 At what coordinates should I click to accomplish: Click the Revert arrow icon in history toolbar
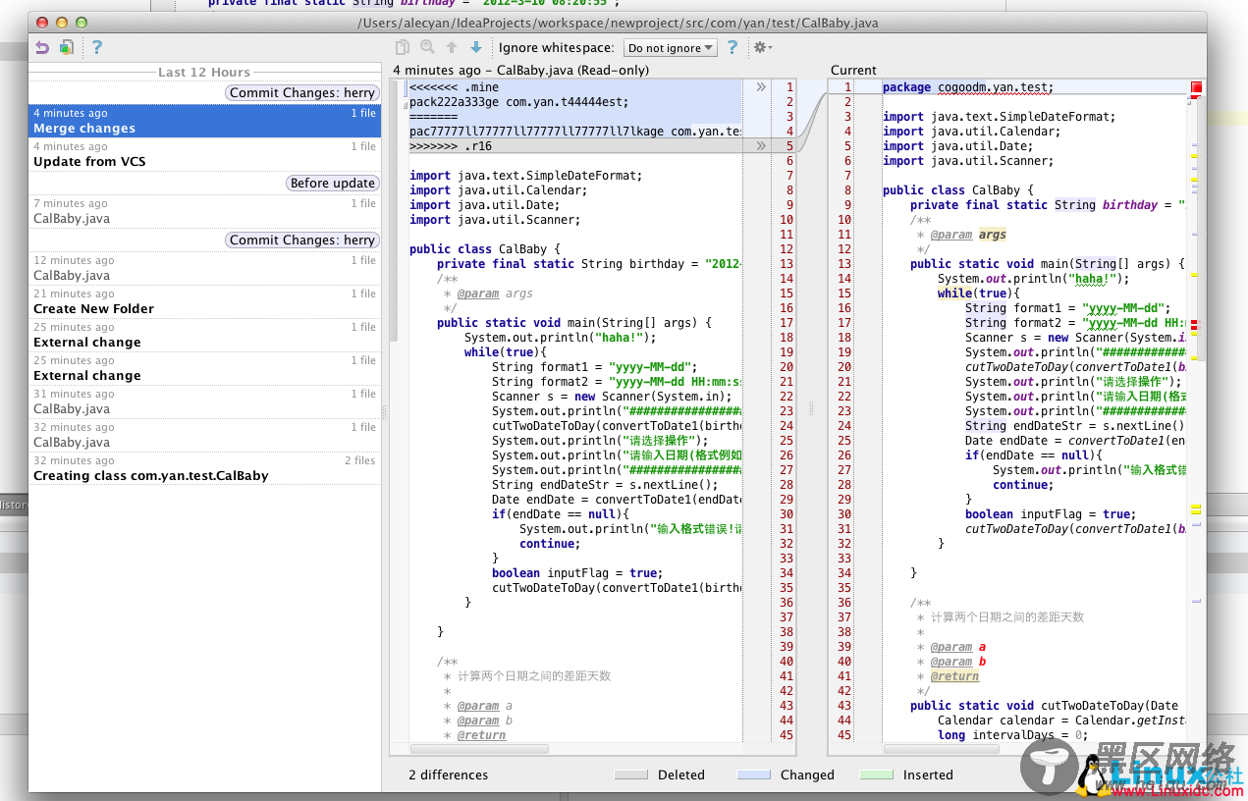[41, 47]
